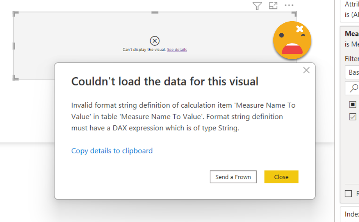
Task: Uncheck the ticked filter value checkbox
Action: tap(353, 117)
